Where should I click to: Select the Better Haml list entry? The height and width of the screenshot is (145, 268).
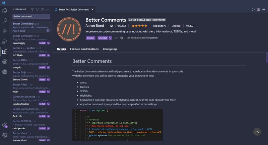(x=31, y=136)
